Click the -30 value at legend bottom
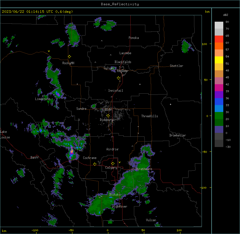The width and height of the screenshot is (240, 234). [228, 147]
